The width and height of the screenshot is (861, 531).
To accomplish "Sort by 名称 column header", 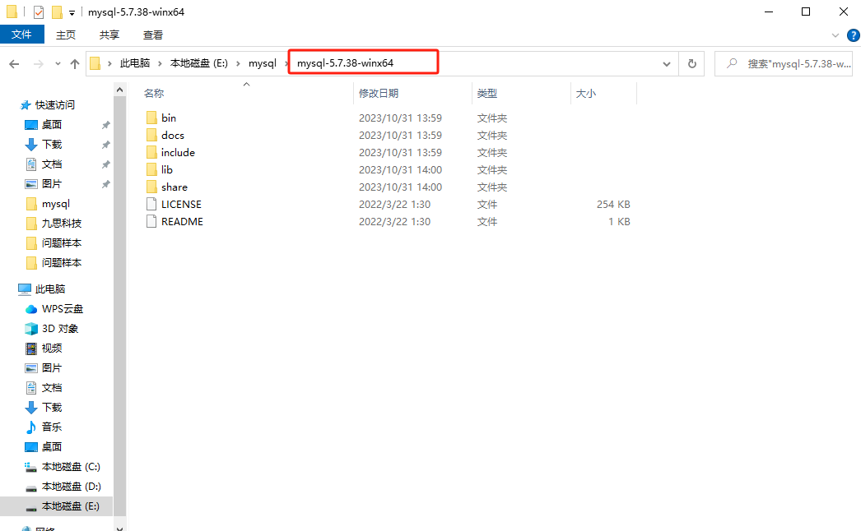I will (x=154, y=93).
